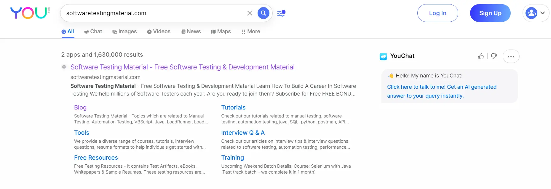This screenshot has height=189, width=551.
Task: Click the profile avatar icon
Action: (531, 13)
